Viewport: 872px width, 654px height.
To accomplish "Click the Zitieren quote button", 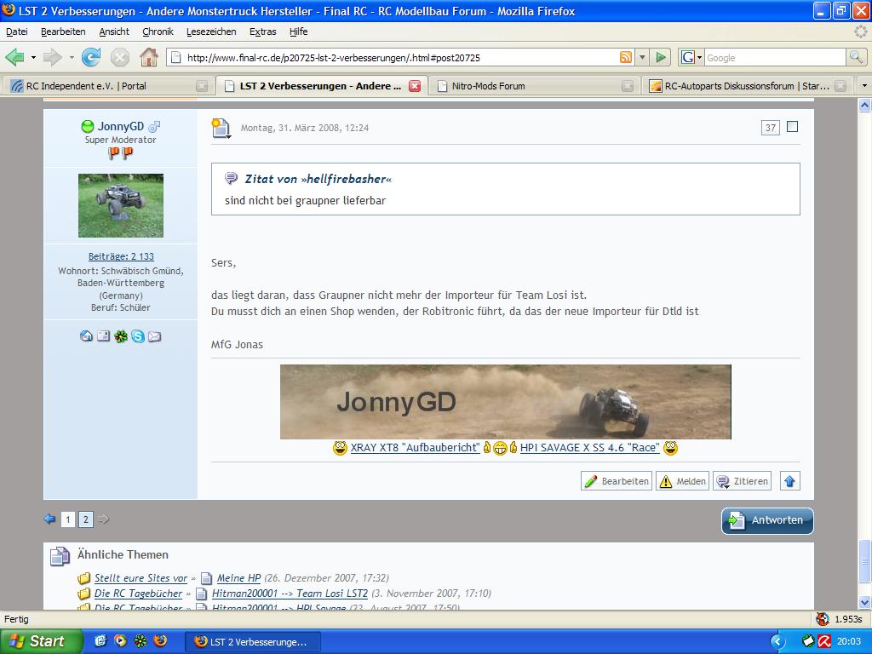I will pos(742,481).
